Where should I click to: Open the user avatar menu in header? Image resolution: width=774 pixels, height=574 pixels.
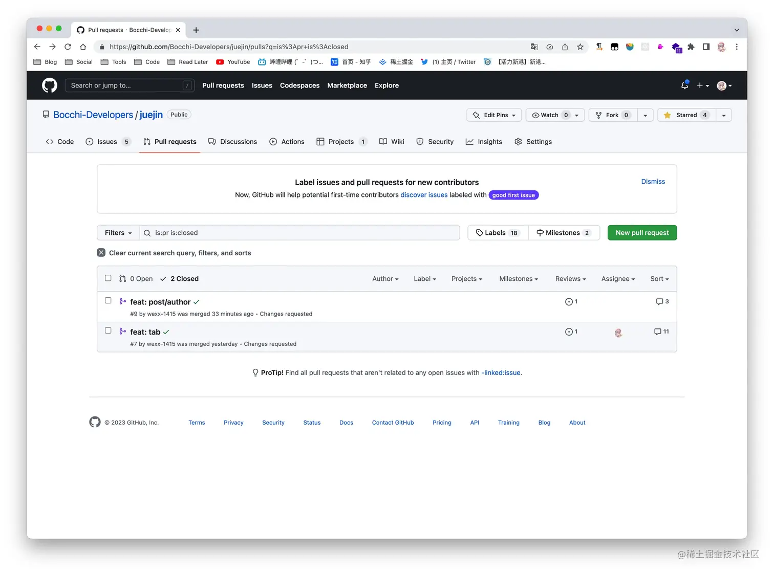click(724, 85)
